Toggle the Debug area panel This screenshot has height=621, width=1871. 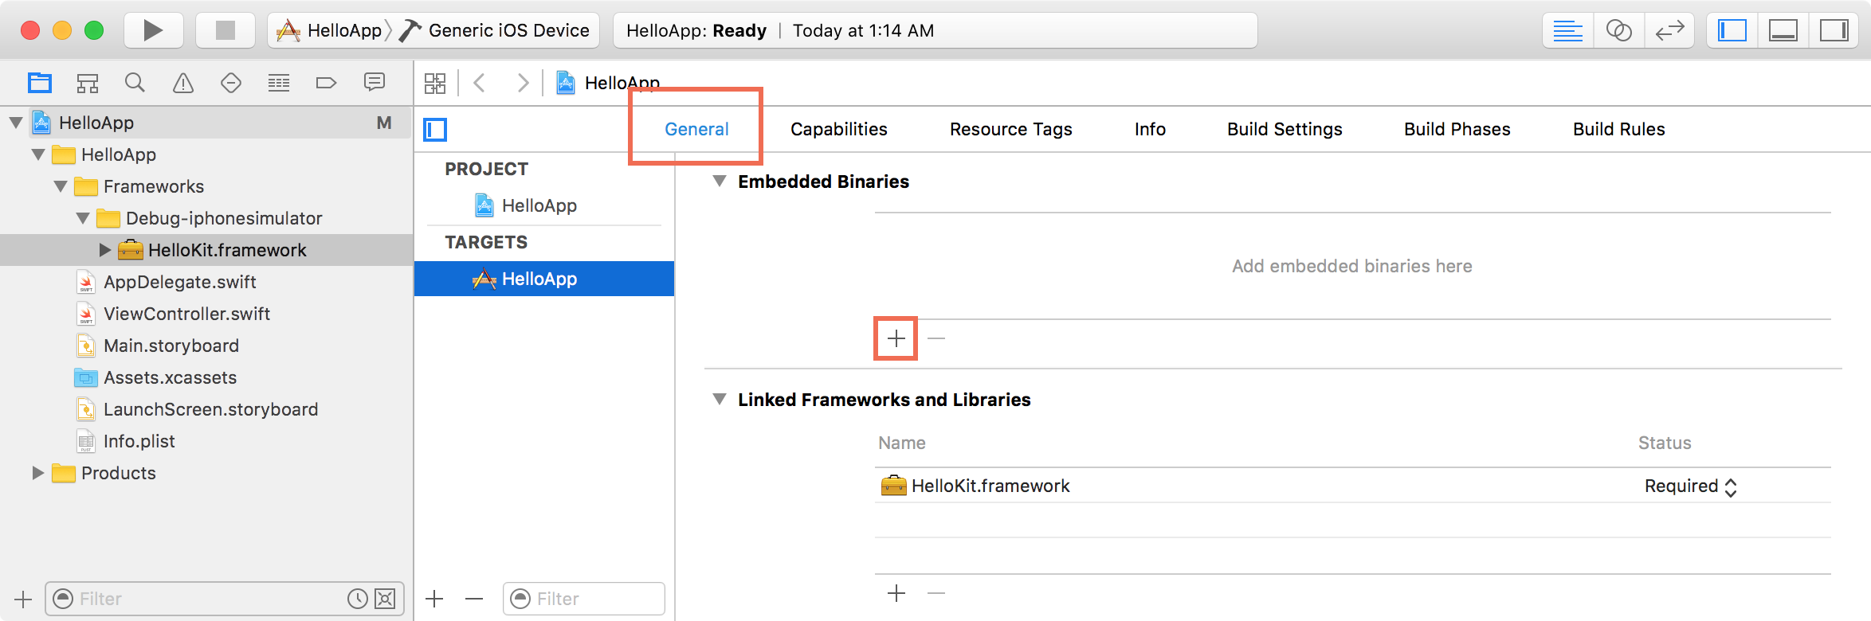coord(1783,31)
